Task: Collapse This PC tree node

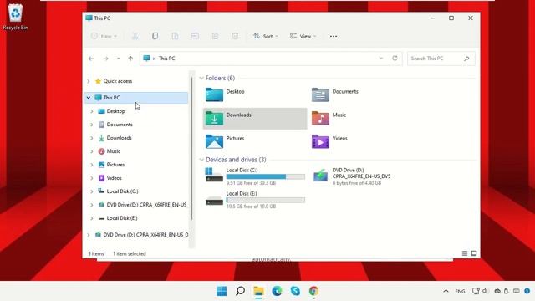Action: tap(89, 98)
